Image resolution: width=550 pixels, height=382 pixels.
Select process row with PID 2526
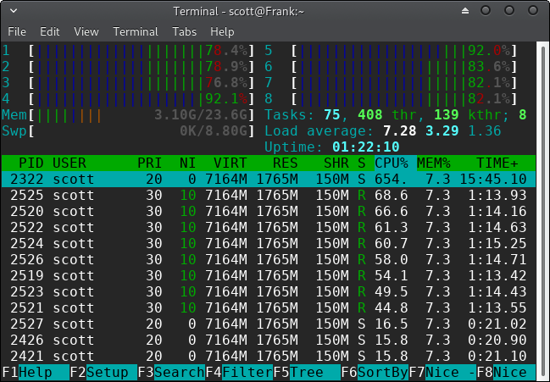click(269, 260)
